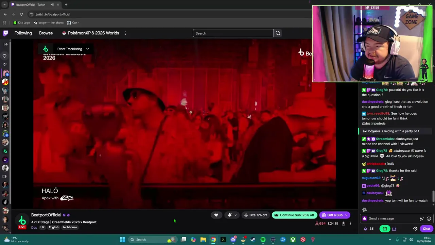
Task: Click the hype chat icon beside the chest
Action: 394,229
